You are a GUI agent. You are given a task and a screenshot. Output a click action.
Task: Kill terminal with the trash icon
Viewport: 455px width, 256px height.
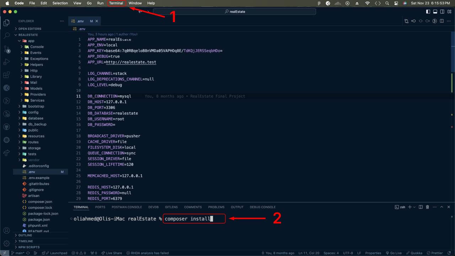pos(428,207)
